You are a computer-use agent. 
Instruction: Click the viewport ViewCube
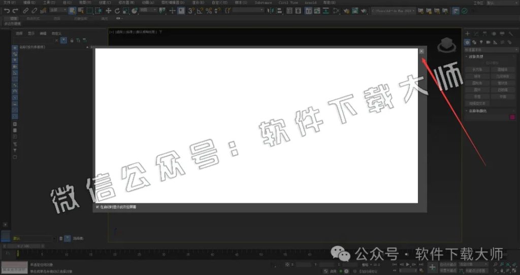pos(447,45)
